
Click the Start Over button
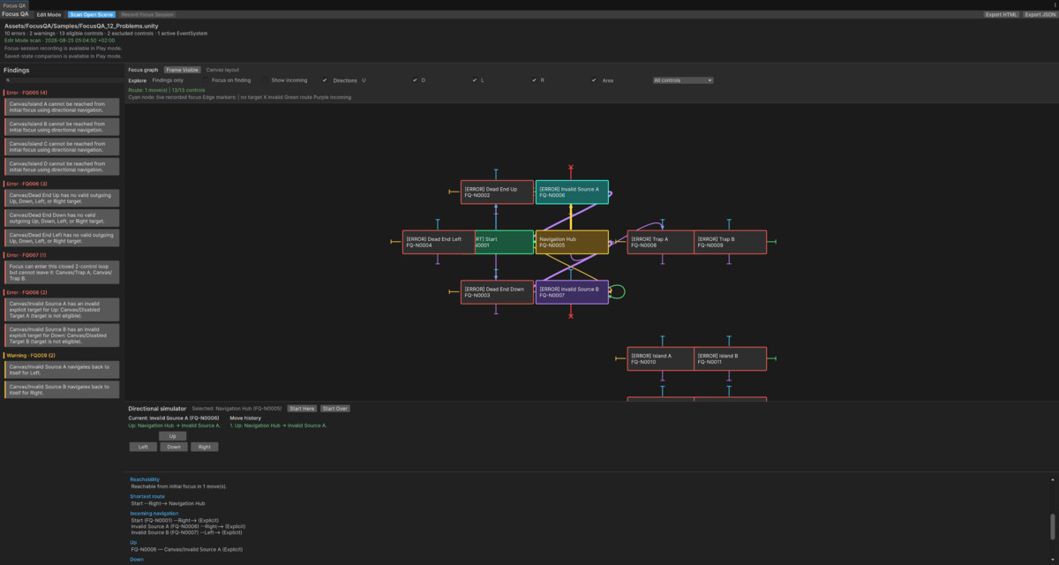tap(334, 409)
